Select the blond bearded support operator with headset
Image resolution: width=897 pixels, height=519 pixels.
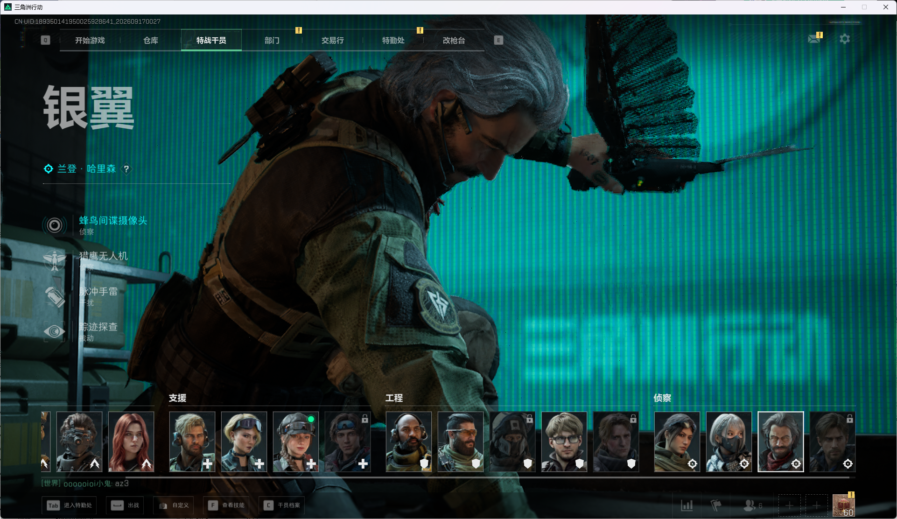point(192,442)
